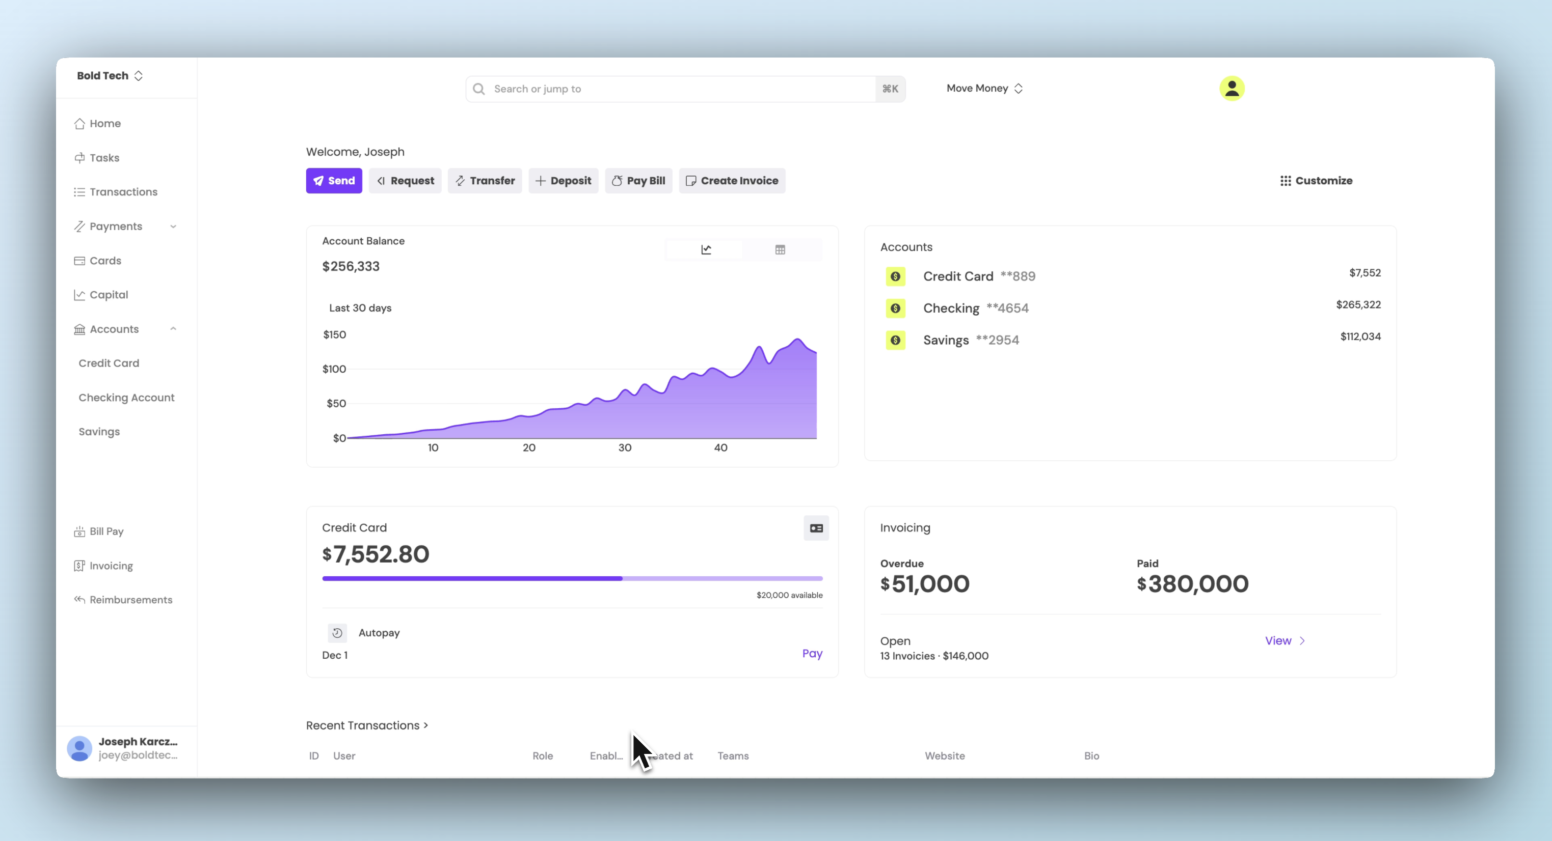Image resolution: width=1552 pixels, height=841 pixels.
Task: Click the $256,333 account balance
Action: pos(351,266)
